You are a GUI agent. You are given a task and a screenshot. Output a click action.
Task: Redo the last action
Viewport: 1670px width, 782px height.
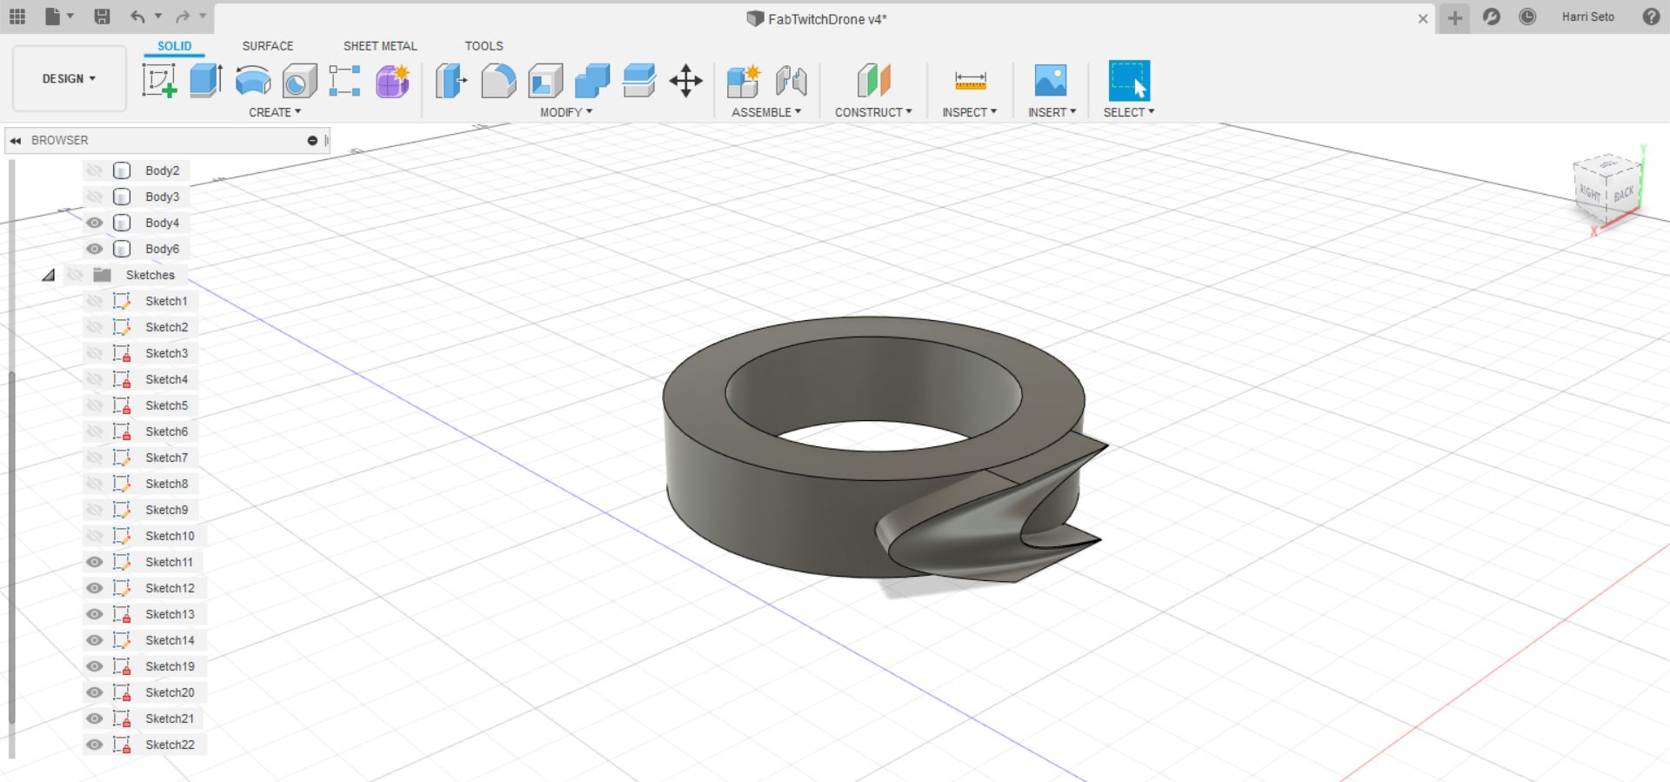pyautogui.click(x=183, y=17)
